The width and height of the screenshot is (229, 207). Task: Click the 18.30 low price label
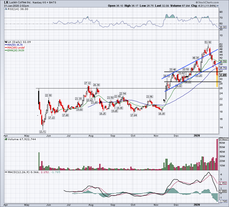pos(162,114)
